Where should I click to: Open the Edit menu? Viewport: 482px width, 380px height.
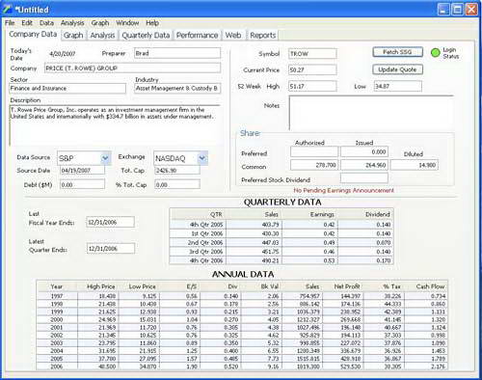[x=27, y=23]
